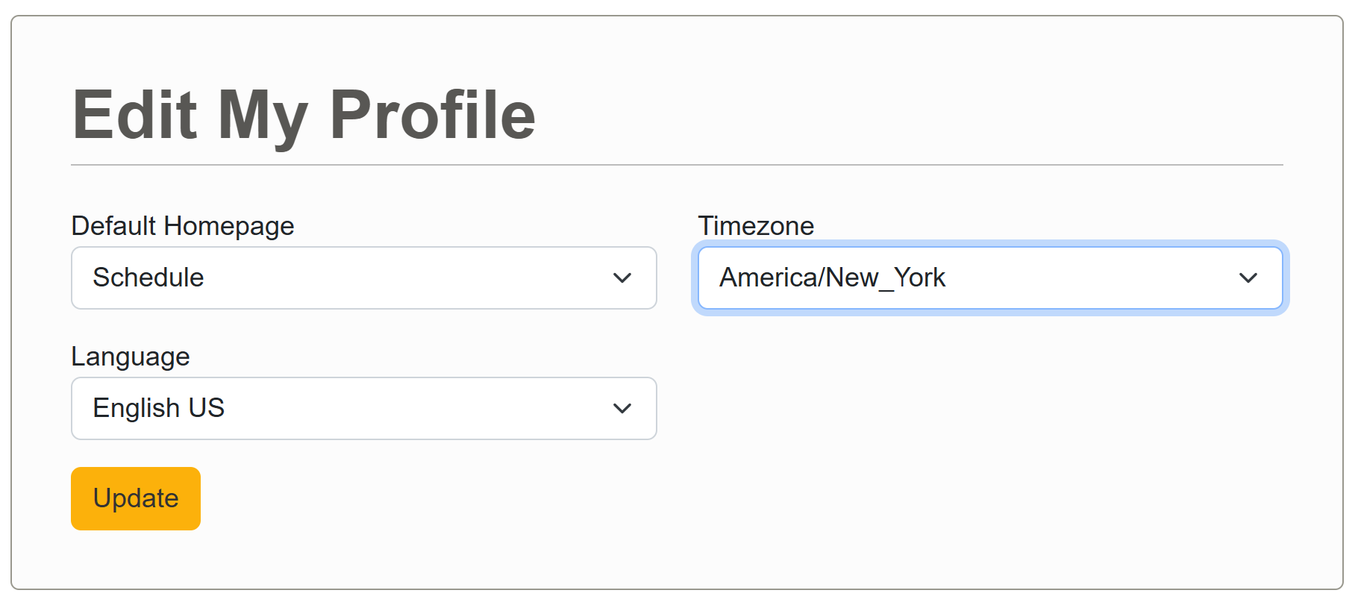Click the divider line under the heading
Viewport: 1358px width, 602px height.
(676, 165)
